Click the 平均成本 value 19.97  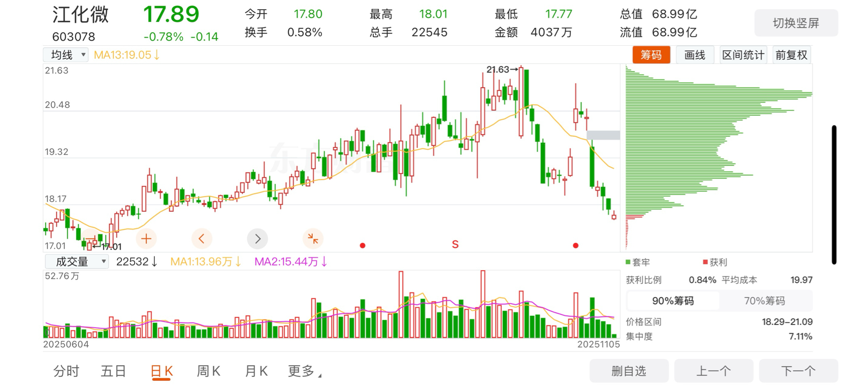(x=801, y=280)
